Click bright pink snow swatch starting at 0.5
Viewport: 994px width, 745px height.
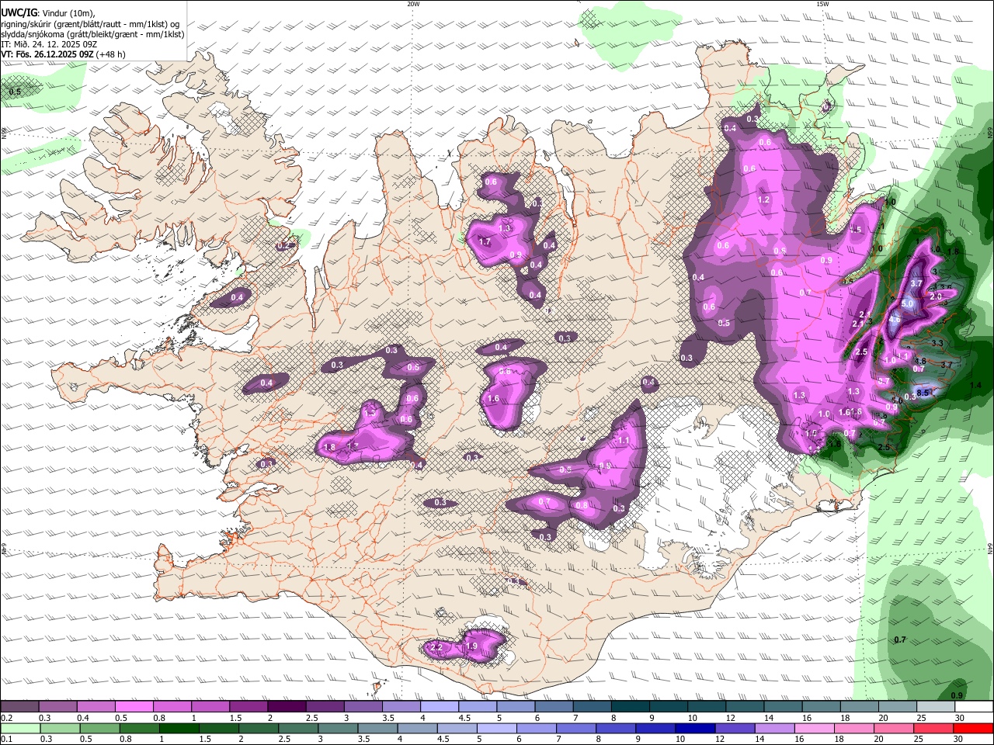click(x=134, y=707)
